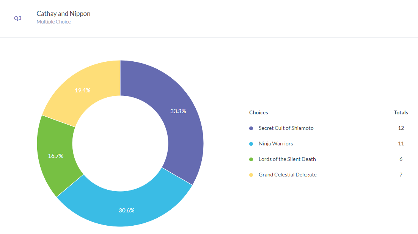Click the Multiple Choice question type subtitle
Screen dimensions: 418x234
(x=53, y=22)
